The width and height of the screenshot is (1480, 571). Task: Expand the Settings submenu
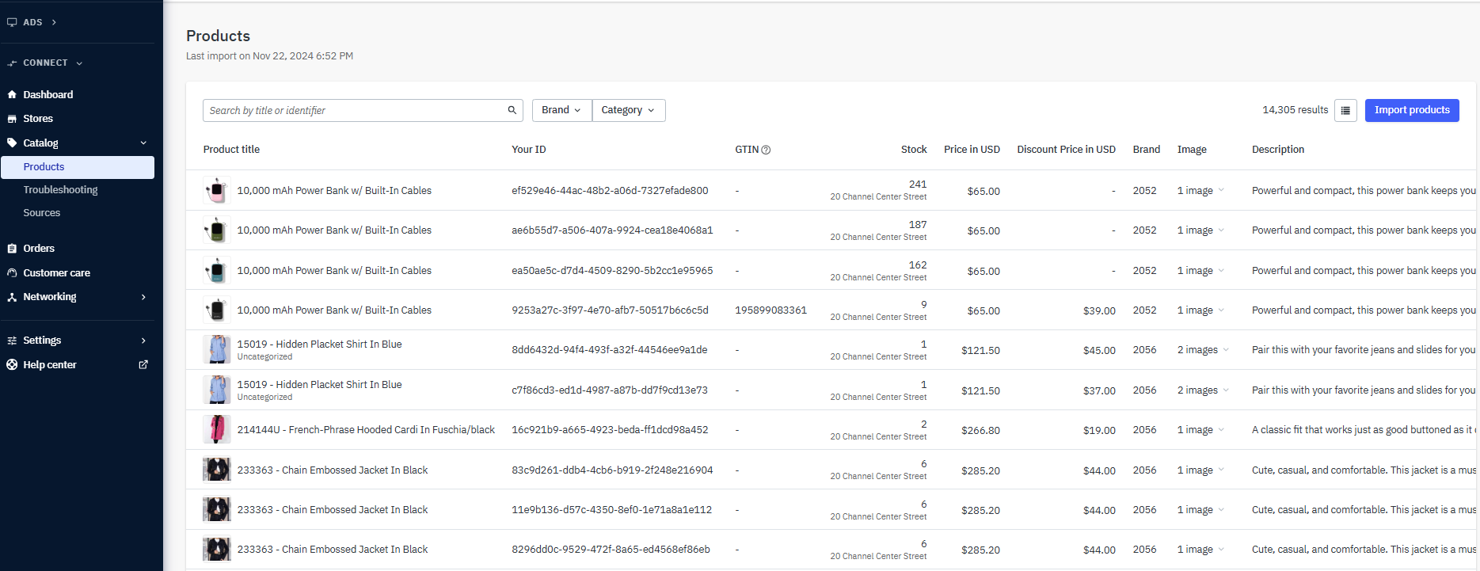click(143, 341)
